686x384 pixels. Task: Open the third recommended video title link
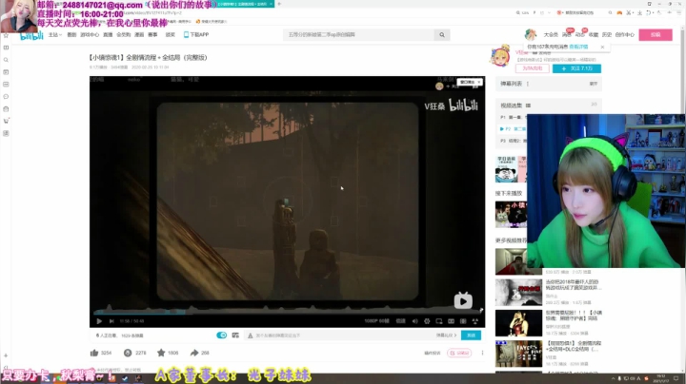[574, 316]
